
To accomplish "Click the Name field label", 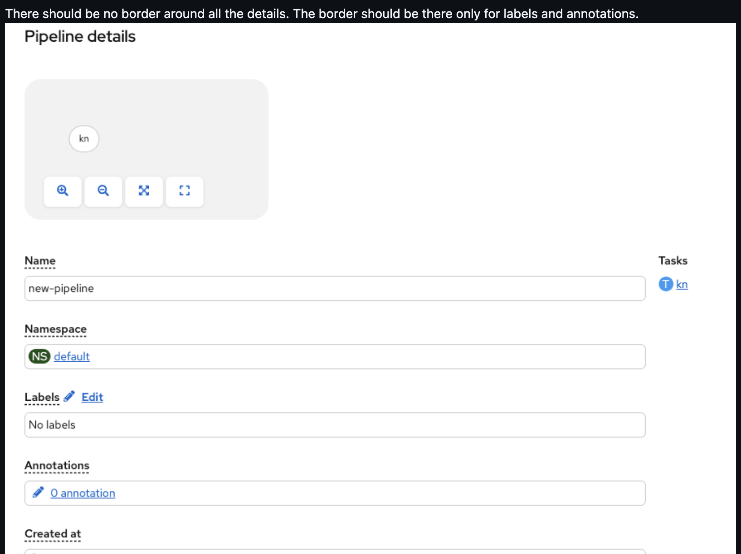I will pyautogui.click(x=40, y=261).
